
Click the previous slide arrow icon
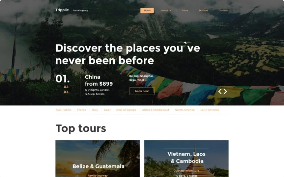point(220,91)
